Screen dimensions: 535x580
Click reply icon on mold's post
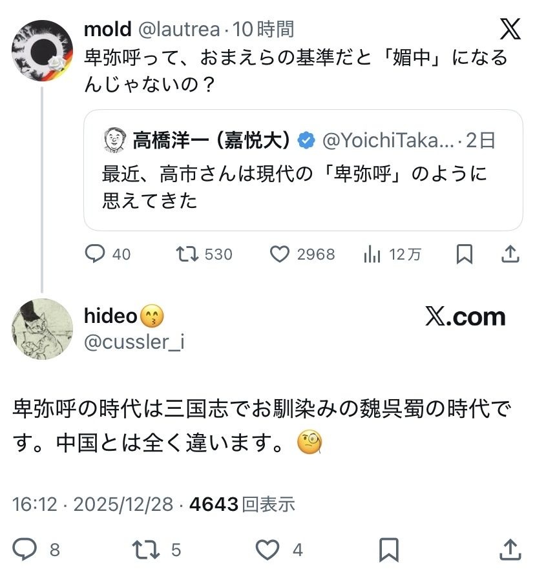(95, 254)
